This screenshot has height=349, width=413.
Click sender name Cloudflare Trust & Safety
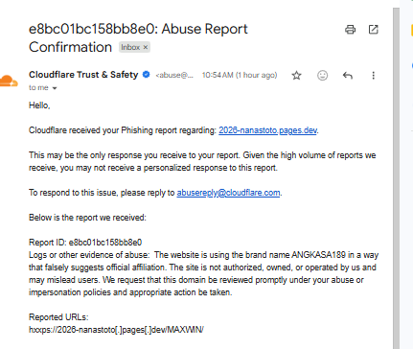[x=83, y=75]
